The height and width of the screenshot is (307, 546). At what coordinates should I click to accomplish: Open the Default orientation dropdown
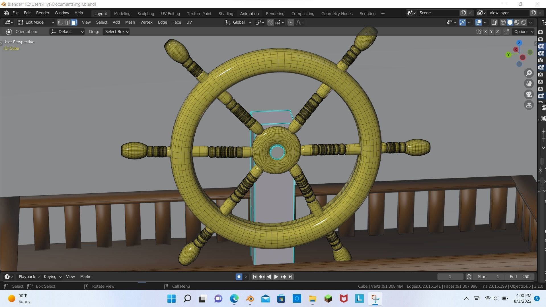click(67, 32)
